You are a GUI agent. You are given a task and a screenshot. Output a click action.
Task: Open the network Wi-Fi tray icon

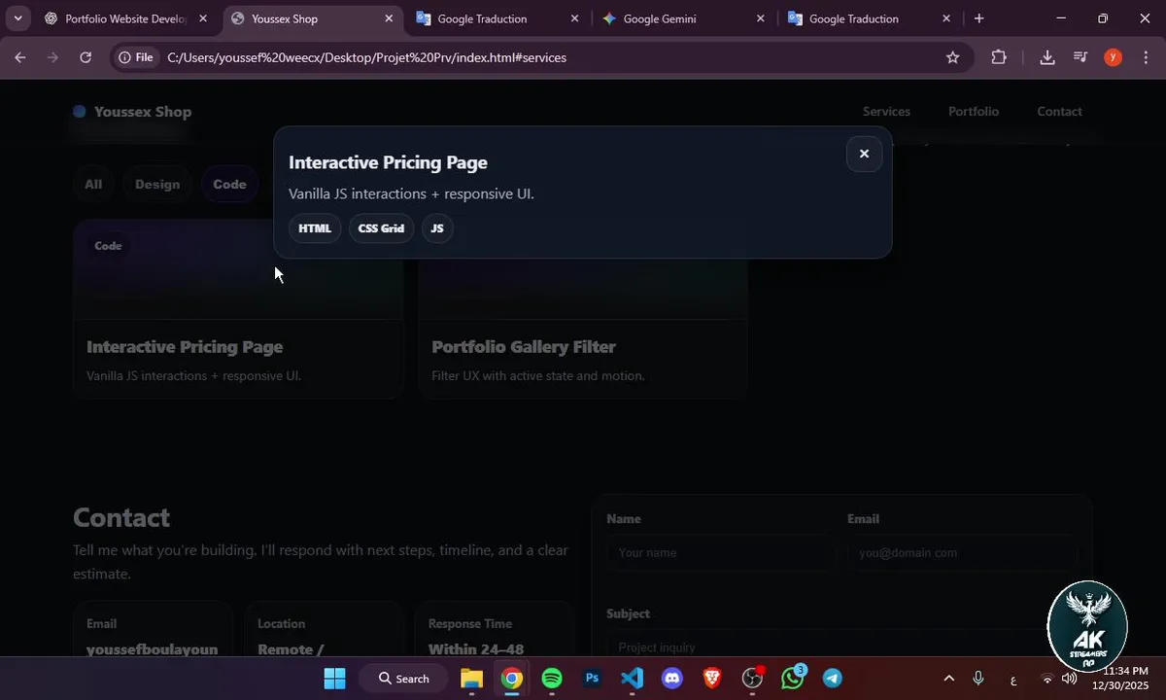click(1047, 679)
